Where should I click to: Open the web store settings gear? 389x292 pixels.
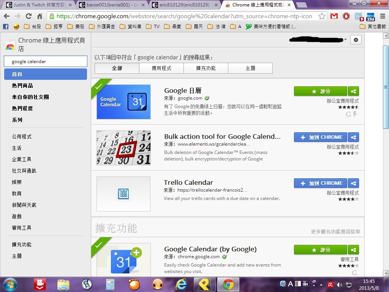click(x=356, y=40)
